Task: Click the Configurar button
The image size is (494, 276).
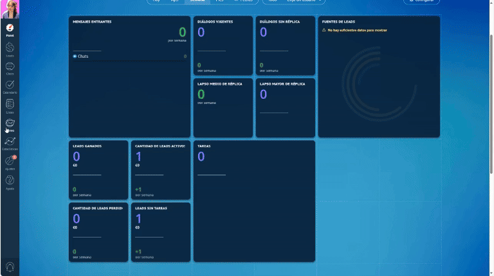Action: coord(421,1)
